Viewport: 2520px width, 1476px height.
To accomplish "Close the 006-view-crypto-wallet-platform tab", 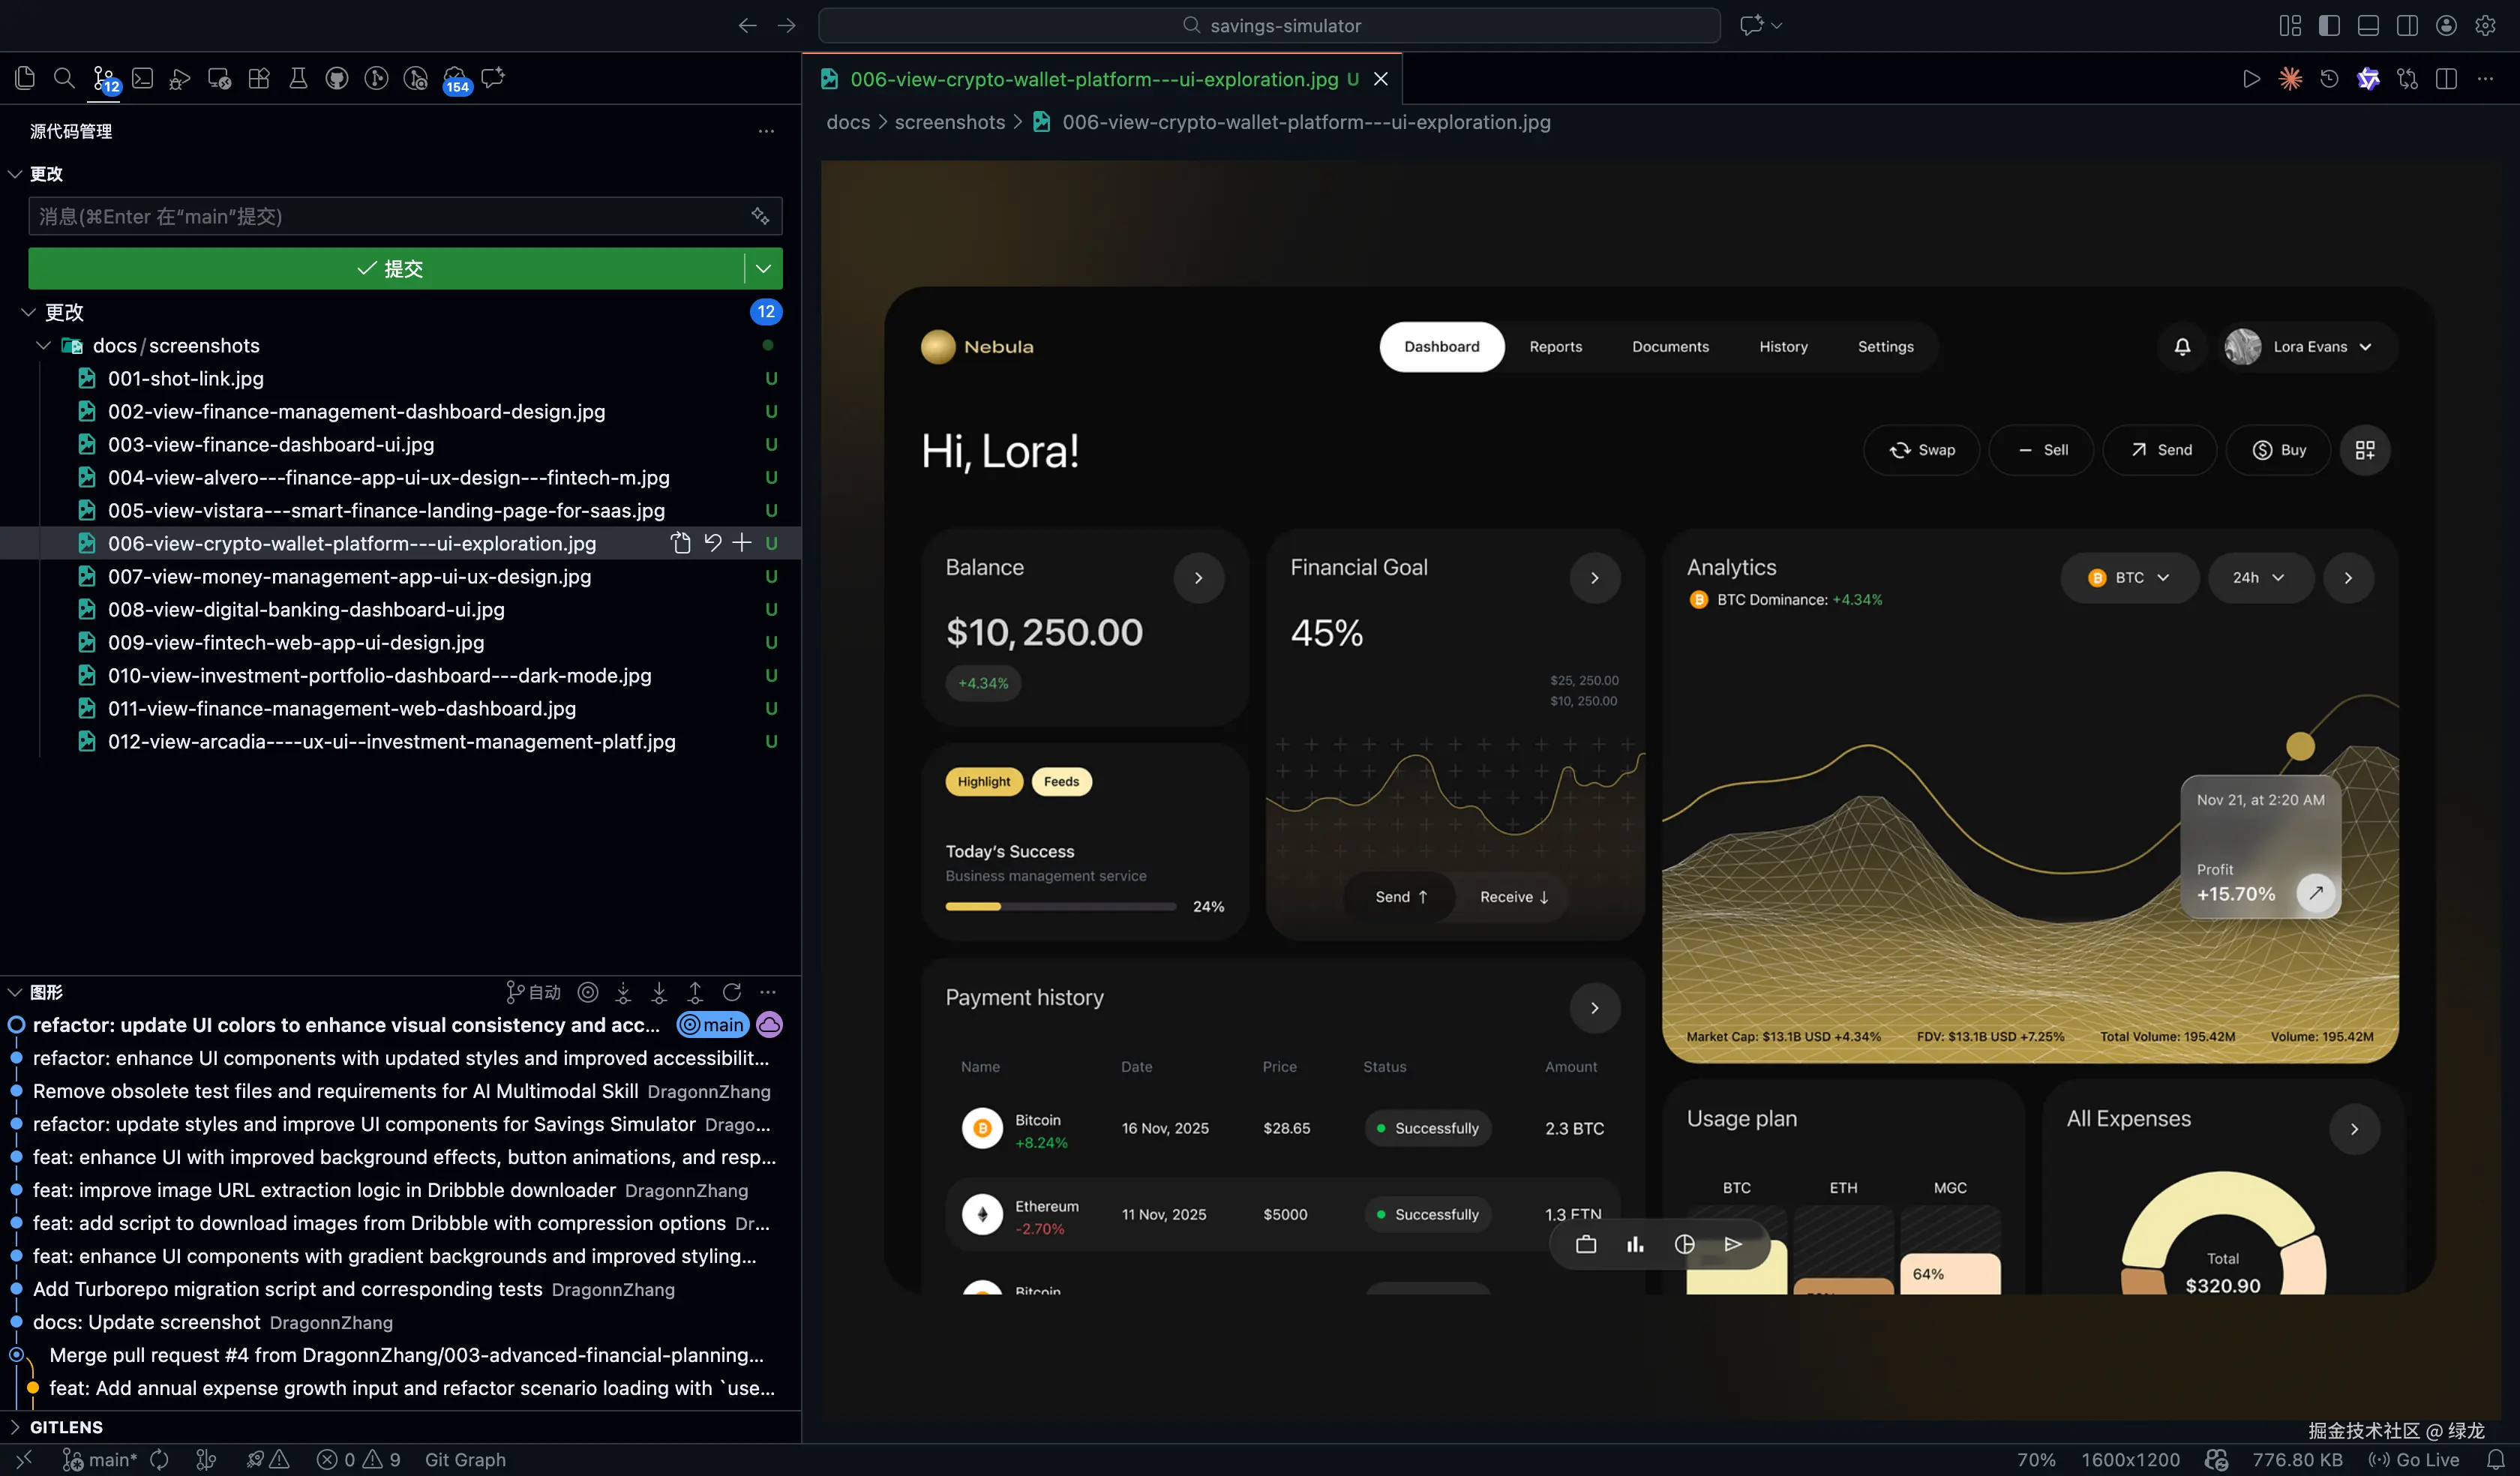I will (x=1381, y=79).
